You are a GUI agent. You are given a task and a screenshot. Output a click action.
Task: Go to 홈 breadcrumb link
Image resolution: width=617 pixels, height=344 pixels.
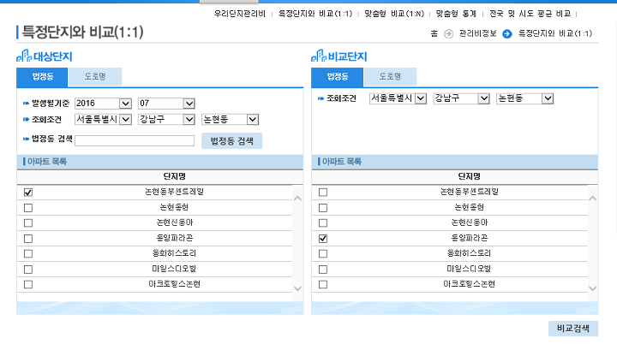434,34
